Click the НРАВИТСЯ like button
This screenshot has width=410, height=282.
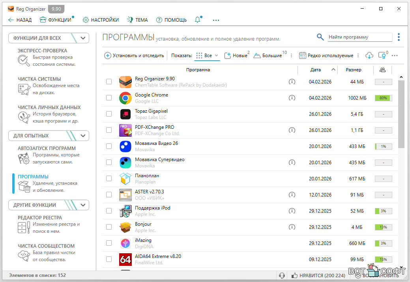[318, 276]
